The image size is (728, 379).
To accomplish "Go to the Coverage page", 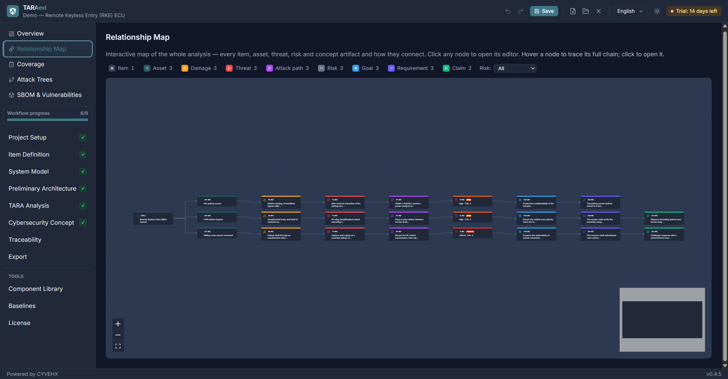I will pos(48,65).
